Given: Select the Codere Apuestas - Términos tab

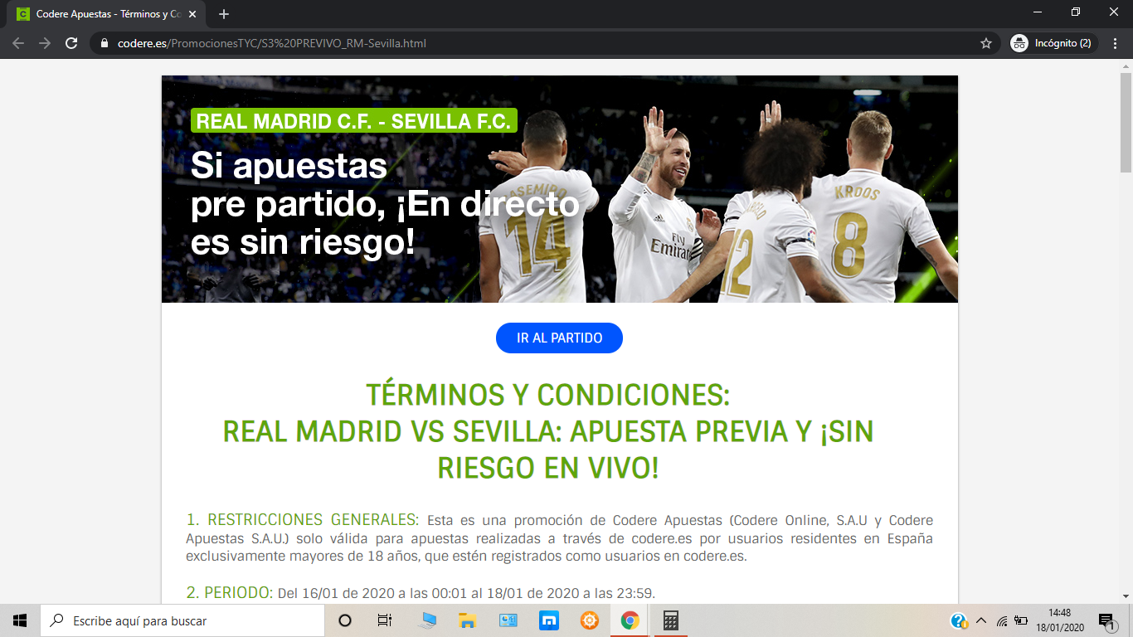Looking at the screenshot, I should pos(106,14).
